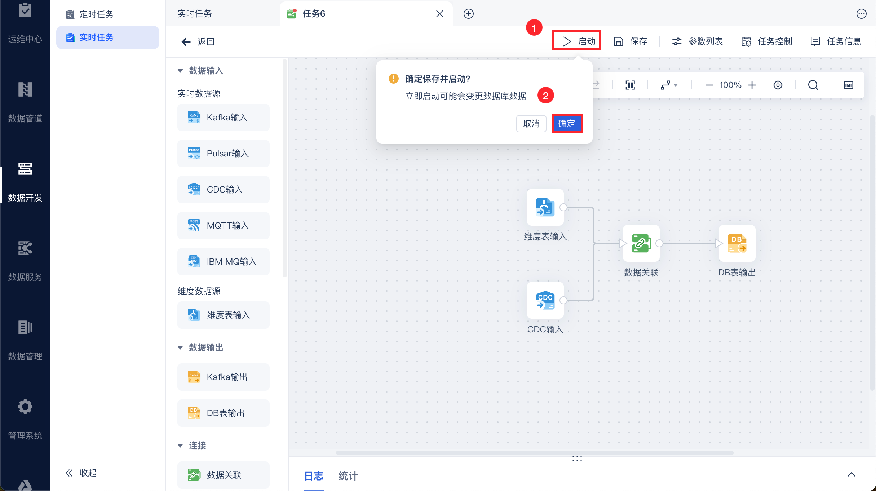Click the fit-to-screen canvas icon

click(630, 85)
